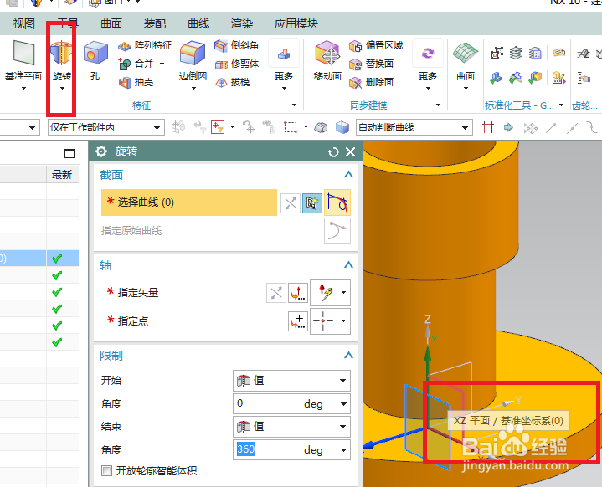Click the Hole (孔) feature icon

click(x=95, y=53)
